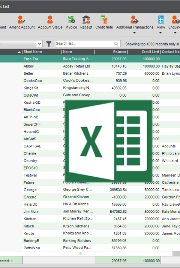
Task: Select the Cherrie short name row
Action: tap(30, 153)
